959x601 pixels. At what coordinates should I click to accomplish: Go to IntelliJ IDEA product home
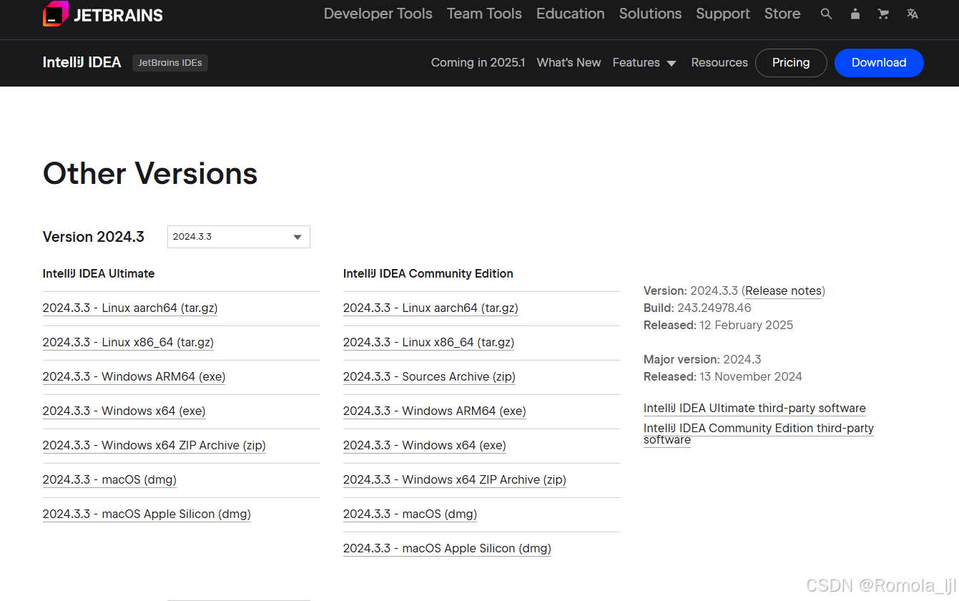(82, 62)
